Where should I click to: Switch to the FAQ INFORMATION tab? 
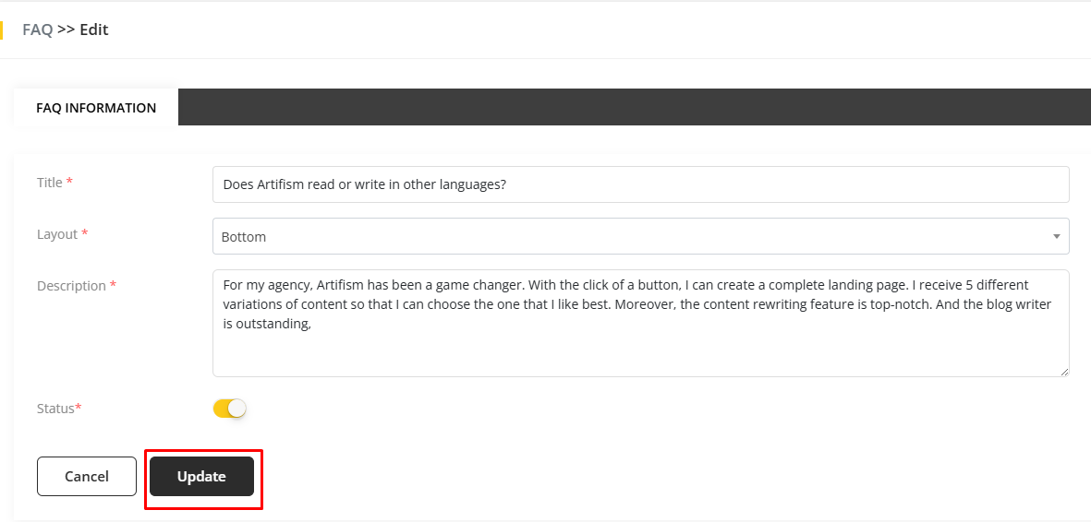coord(96,108)
